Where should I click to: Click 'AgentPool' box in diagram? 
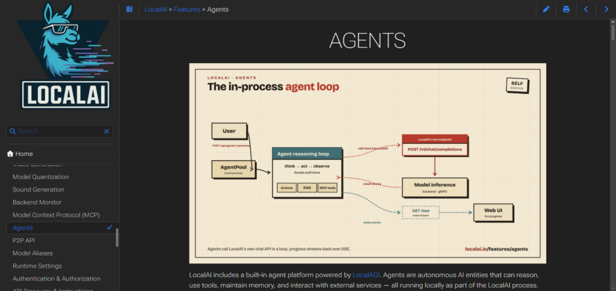(234, 169)
